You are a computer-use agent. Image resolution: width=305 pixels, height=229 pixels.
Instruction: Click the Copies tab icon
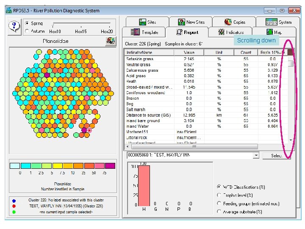click(228, 22)
